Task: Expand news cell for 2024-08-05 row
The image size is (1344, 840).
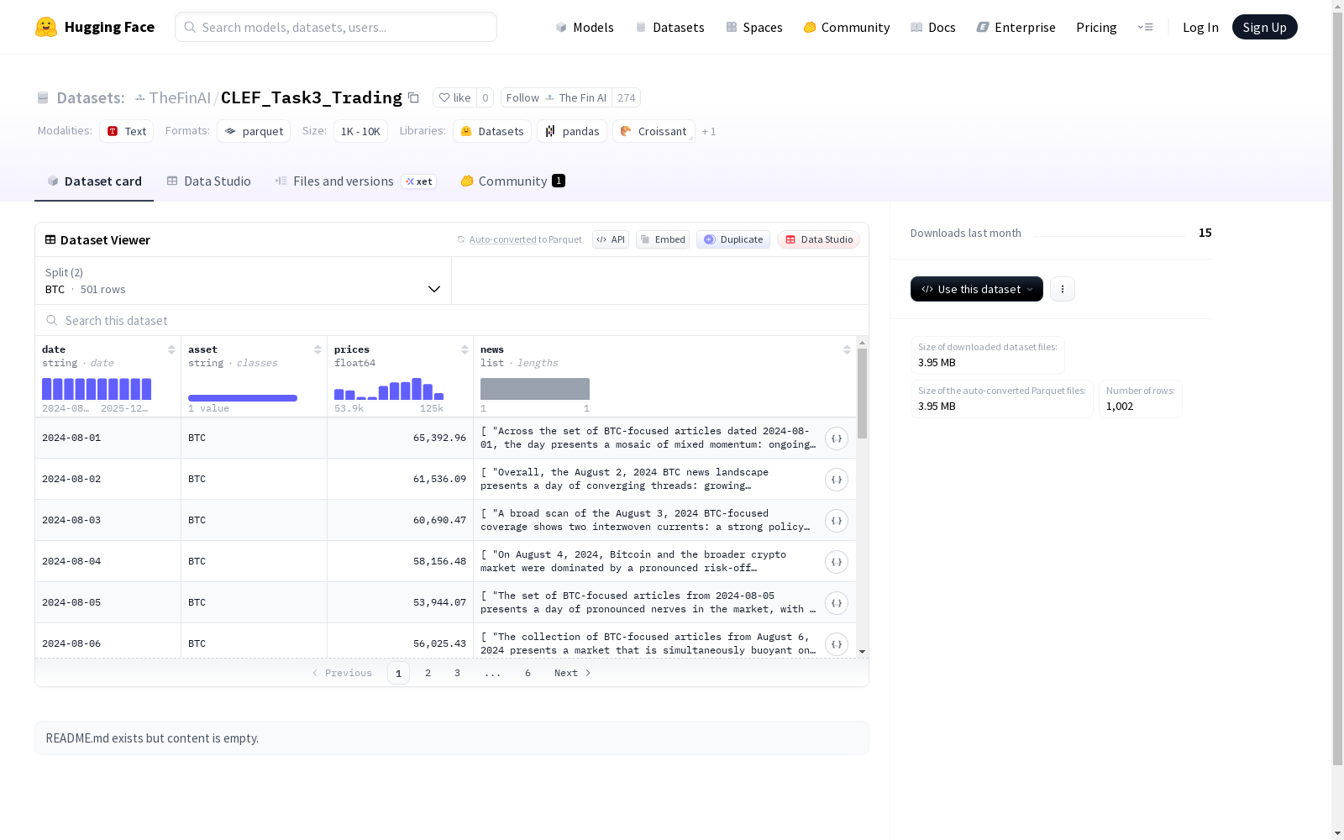Action: tap(837, 603)
